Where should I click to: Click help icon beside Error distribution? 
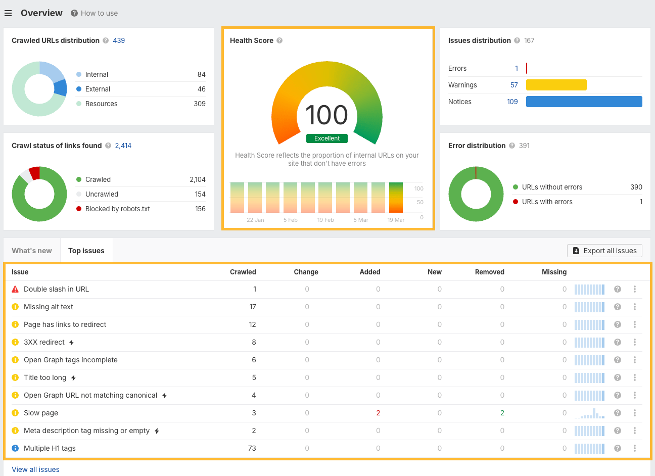pos(512,146)
